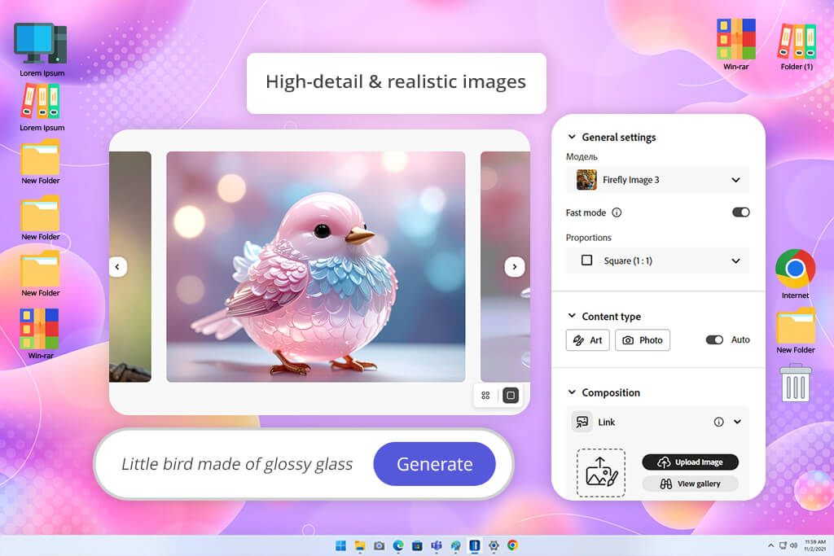Open the binders desktop icon labeled Lorem Ipsum
834x556 pixels.
41,108
